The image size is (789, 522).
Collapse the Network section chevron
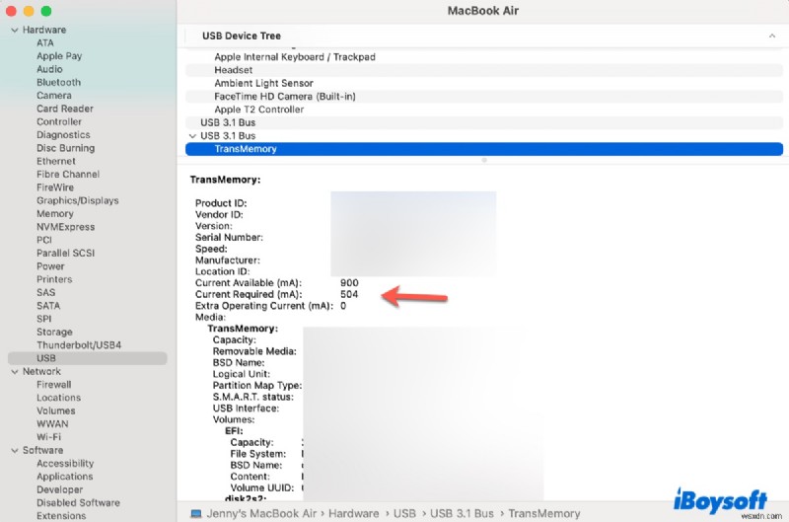pos(15,372)
